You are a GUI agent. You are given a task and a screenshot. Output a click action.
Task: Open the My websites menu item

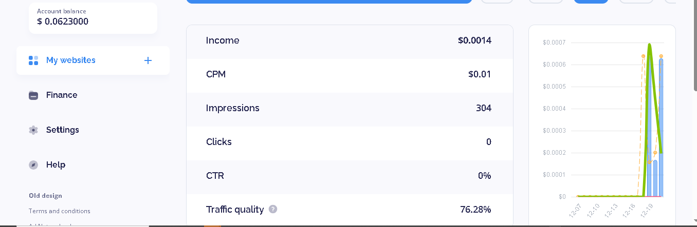pyautogui.click(x=71, y=60)
